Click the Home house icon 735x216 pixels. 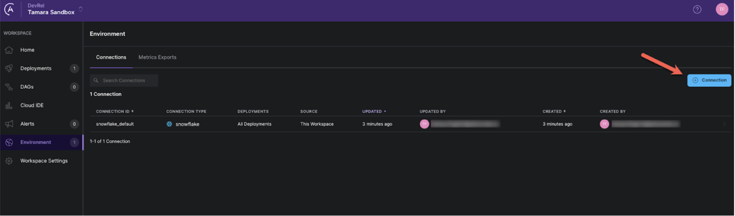(9, 50)
